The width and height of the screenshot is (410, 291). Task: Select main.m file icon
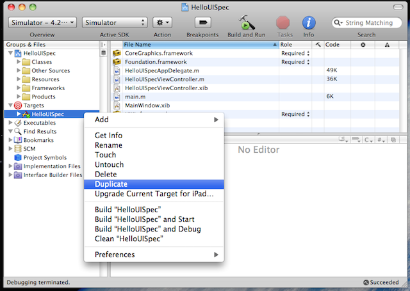(x=117, y=97)
